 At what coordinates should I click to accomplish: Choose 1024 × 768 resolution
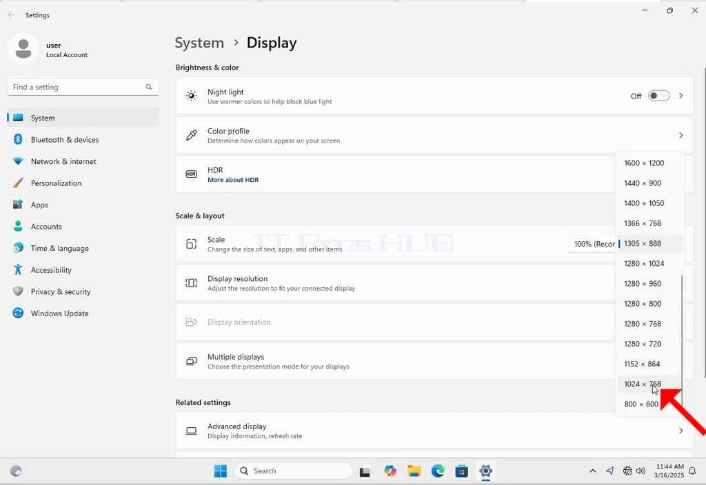649,384
